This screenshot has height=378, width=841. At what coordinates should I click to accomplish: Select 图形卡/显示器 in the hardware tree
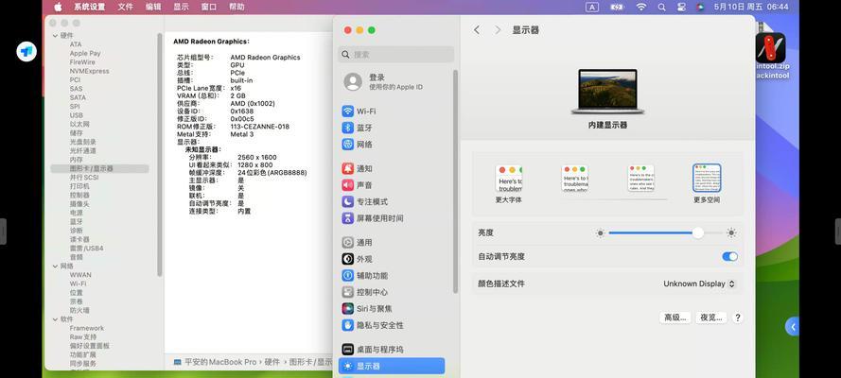pos(99,168)
